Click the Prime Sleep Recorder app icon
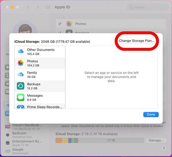Screen dimensions: 172x157 21,107
